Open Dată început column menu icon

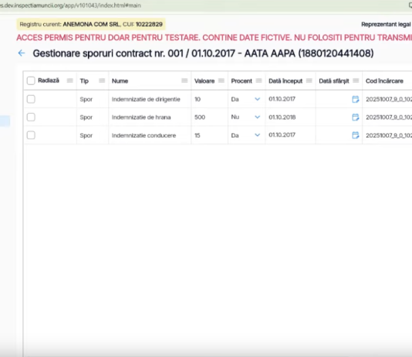coord(309,80)
